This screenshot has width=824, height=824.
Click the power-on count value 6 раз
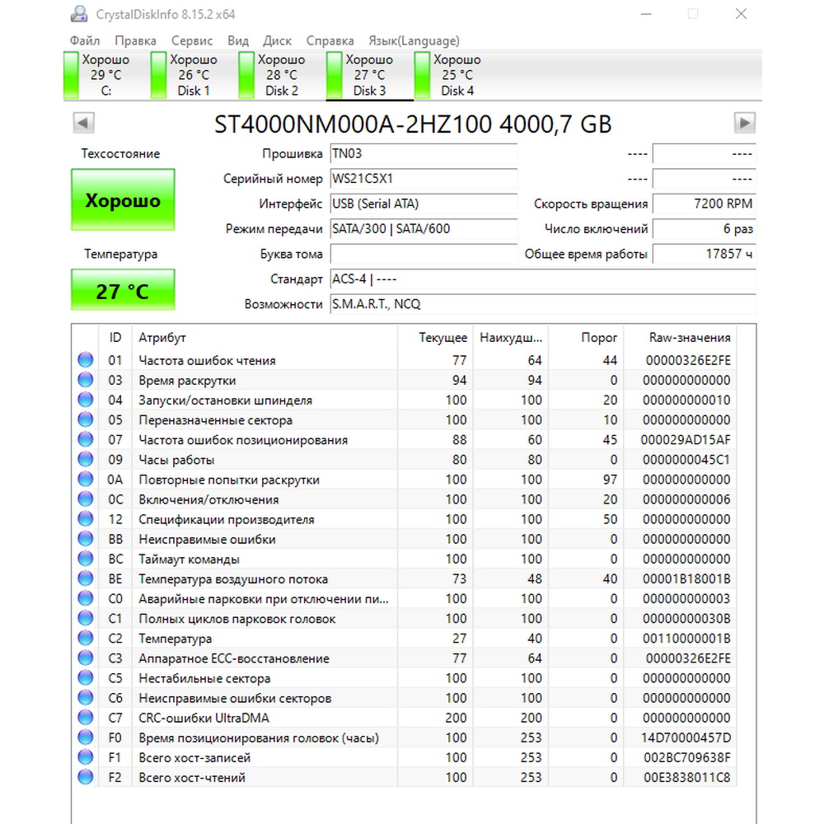point(705,229)
